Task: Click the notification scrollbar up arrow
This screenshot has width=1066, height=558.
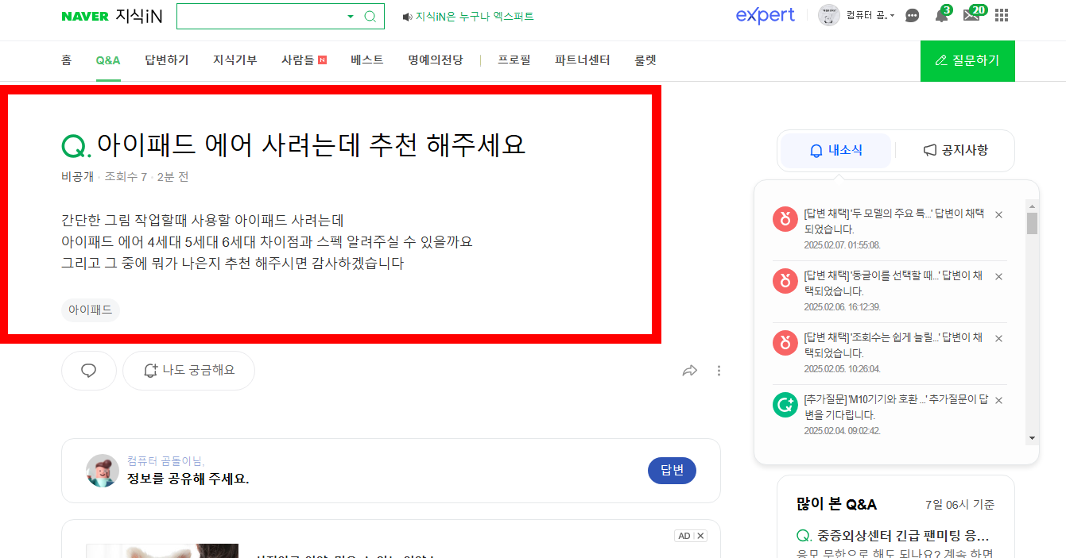Action: click(1032, 205)
